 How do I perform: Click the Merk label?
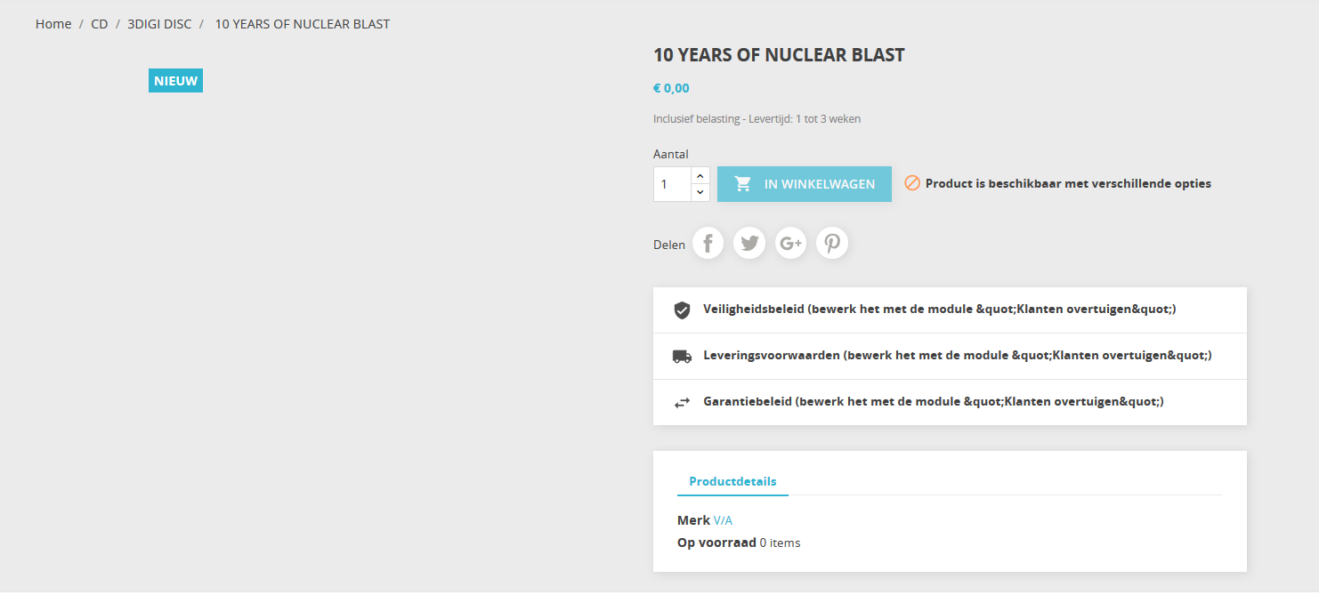(x=693, y=520)
